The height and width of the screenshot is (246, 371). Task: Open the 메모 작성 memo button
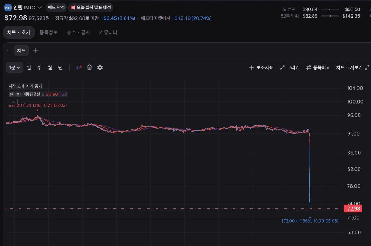[56, 8]
